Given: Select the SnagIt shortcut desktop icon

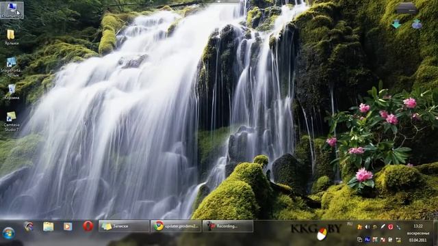Looking at the screenshot, I should tap(12, 67).
